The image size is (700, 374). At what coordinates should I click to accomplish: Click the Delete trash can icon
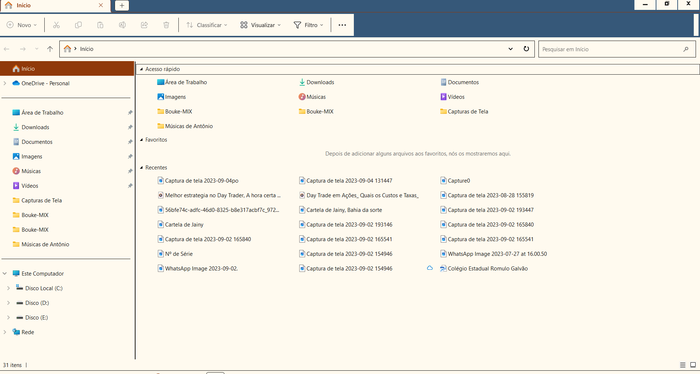tap(166, 25)
